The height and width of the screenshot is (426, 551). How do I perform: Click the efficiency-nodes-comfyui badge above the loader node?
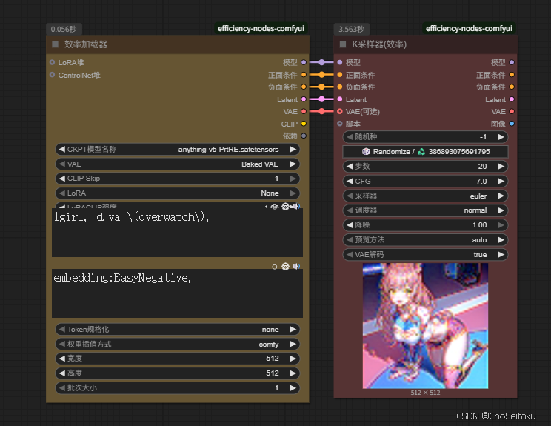261,28
